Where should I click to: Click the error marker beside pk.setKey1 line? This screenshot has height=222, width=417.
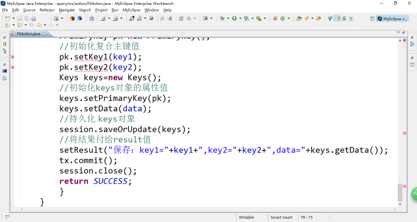(x=12, y=57)
